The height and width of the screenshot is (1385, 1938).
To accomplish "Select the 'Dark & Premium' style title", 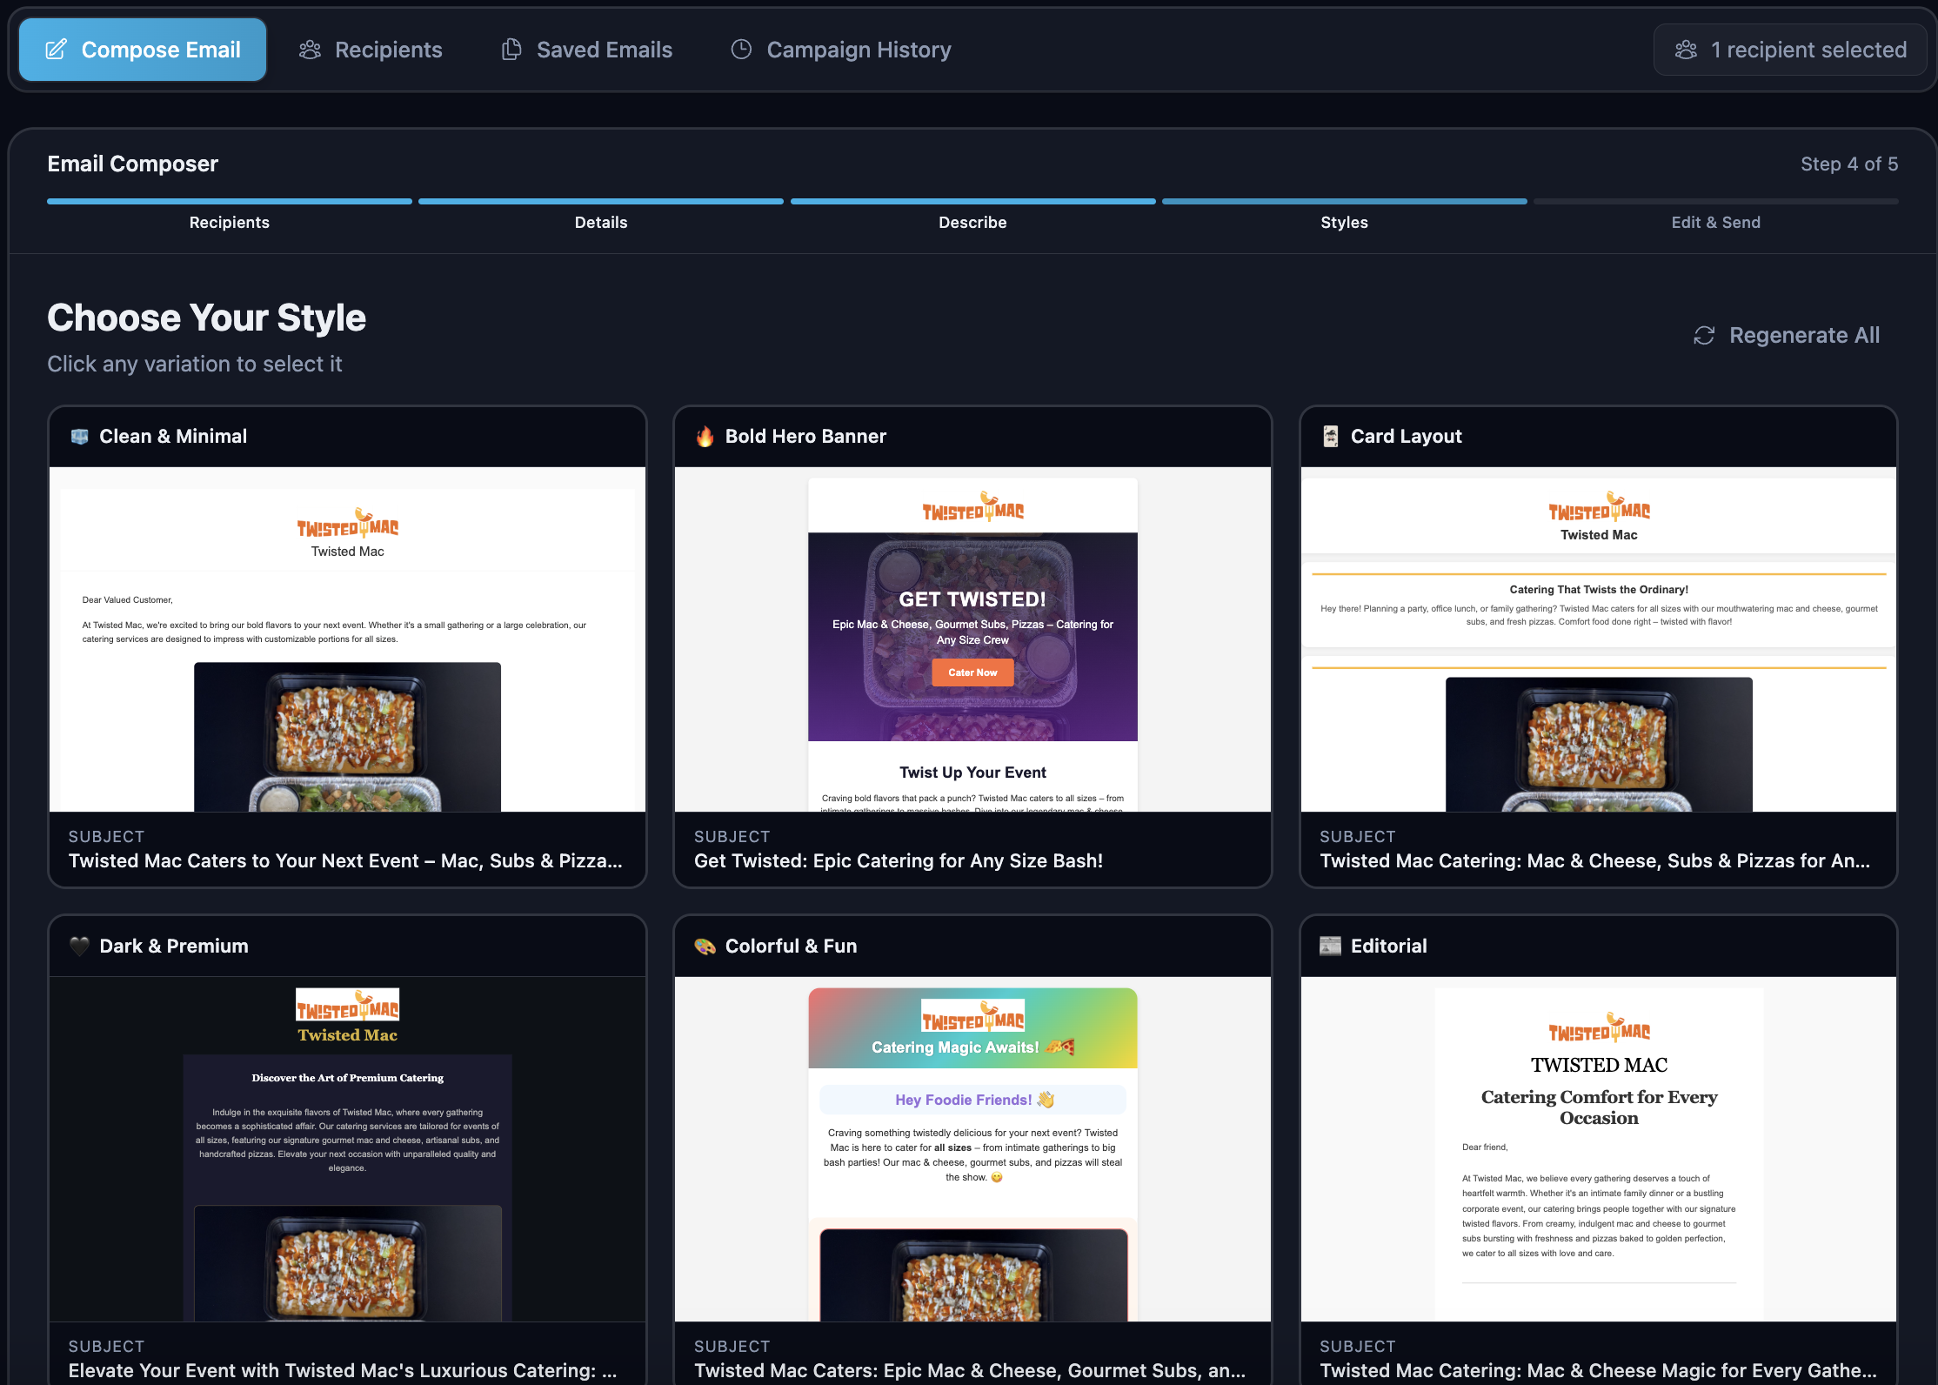I will pyautogui.click(x=174, y=946).
